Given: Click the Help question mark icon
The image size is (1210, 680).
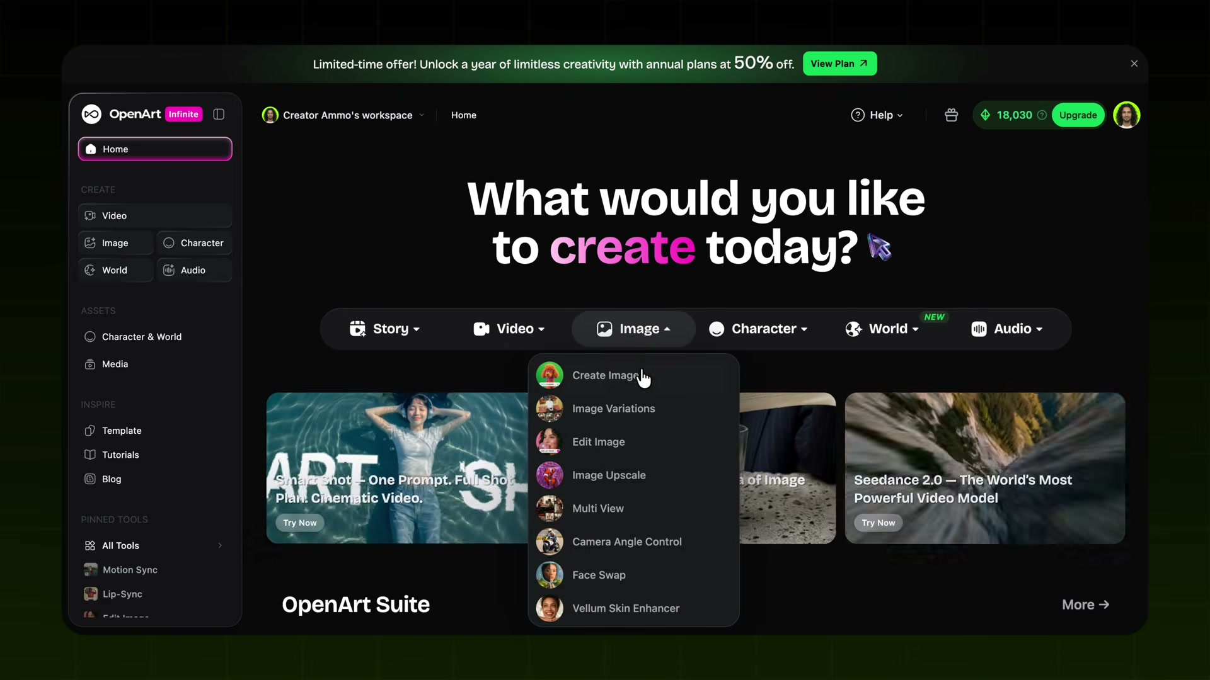Looking at the screenshot, I should click(x=857, y=115).
